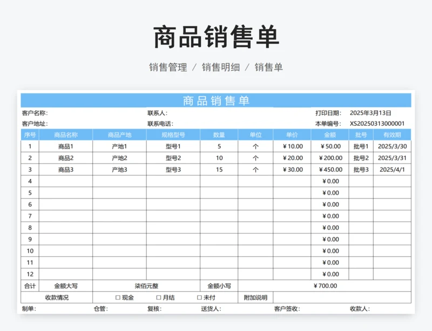The width and height of the screenshot is (432, 331).
Task: Click the 2025/3/31 expiry date cell
Action: [x=393, y=158]
